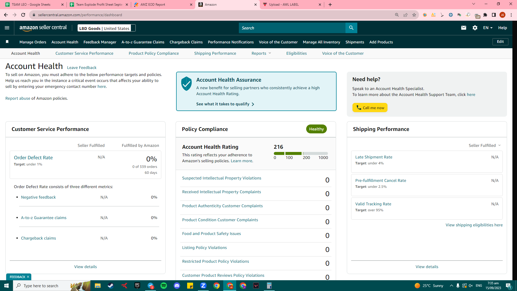Open the Order Defect Rate link
Image resolution: width=517 pixels, height=291 pixels.
(x=33, y=158)
